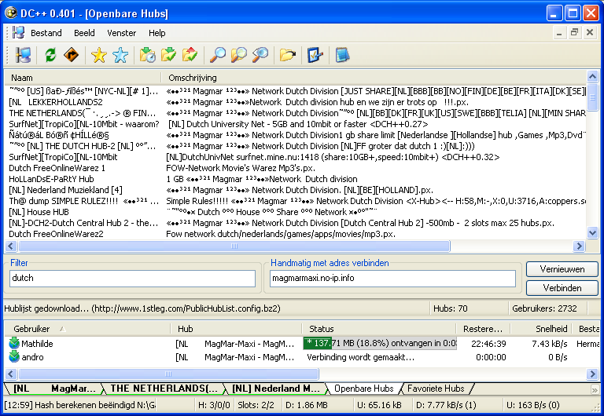
Task: Open the Help menu
Action: click(157, 33)
